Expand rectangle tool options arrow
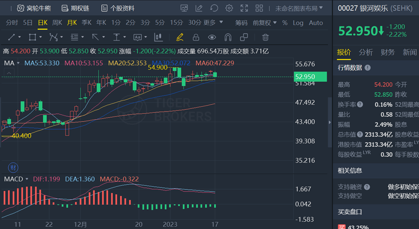419x229 pixels. [x=41, y=37]
